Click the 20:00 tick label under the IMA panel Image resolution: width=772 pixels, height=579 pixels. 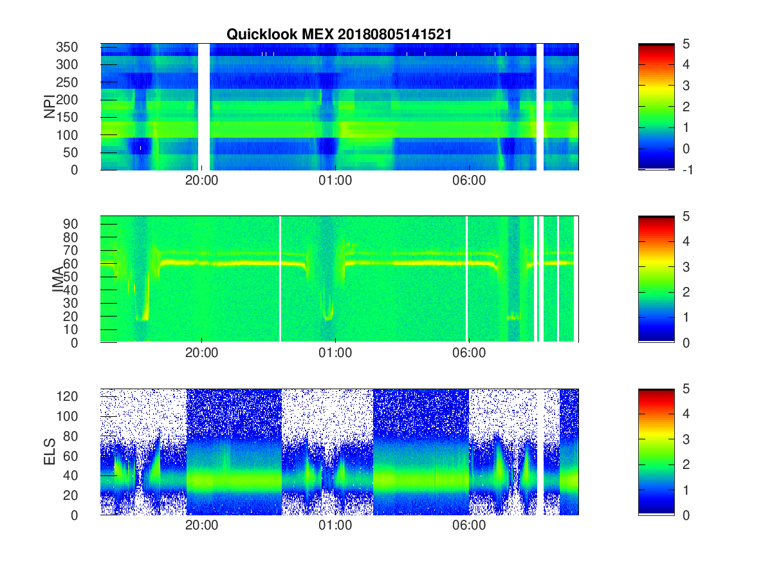click(x=202, y=354)
